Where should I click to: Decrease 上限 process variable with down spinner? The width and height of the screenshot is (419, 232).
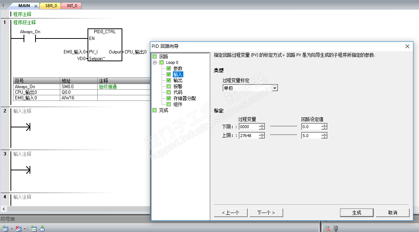262,137
